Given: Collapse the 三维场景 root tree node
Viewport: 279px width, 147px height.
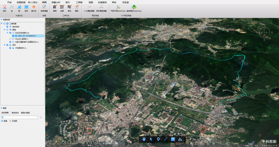Looking at the screenshot, I should pos(2,24).
